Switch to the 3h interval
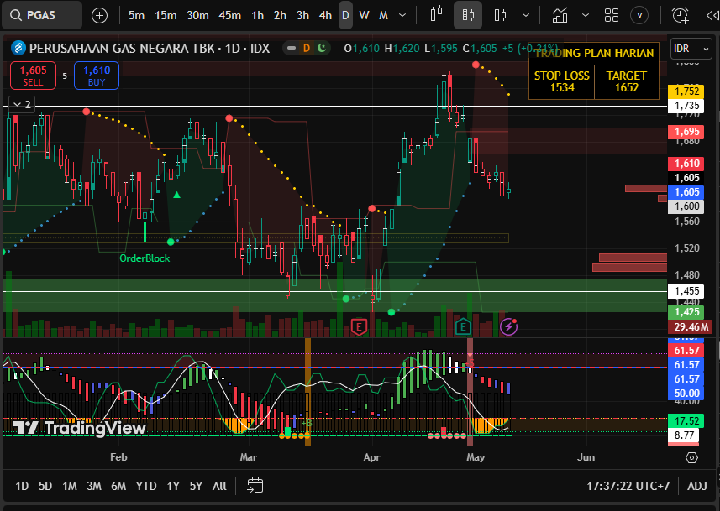 click(302, 16)
